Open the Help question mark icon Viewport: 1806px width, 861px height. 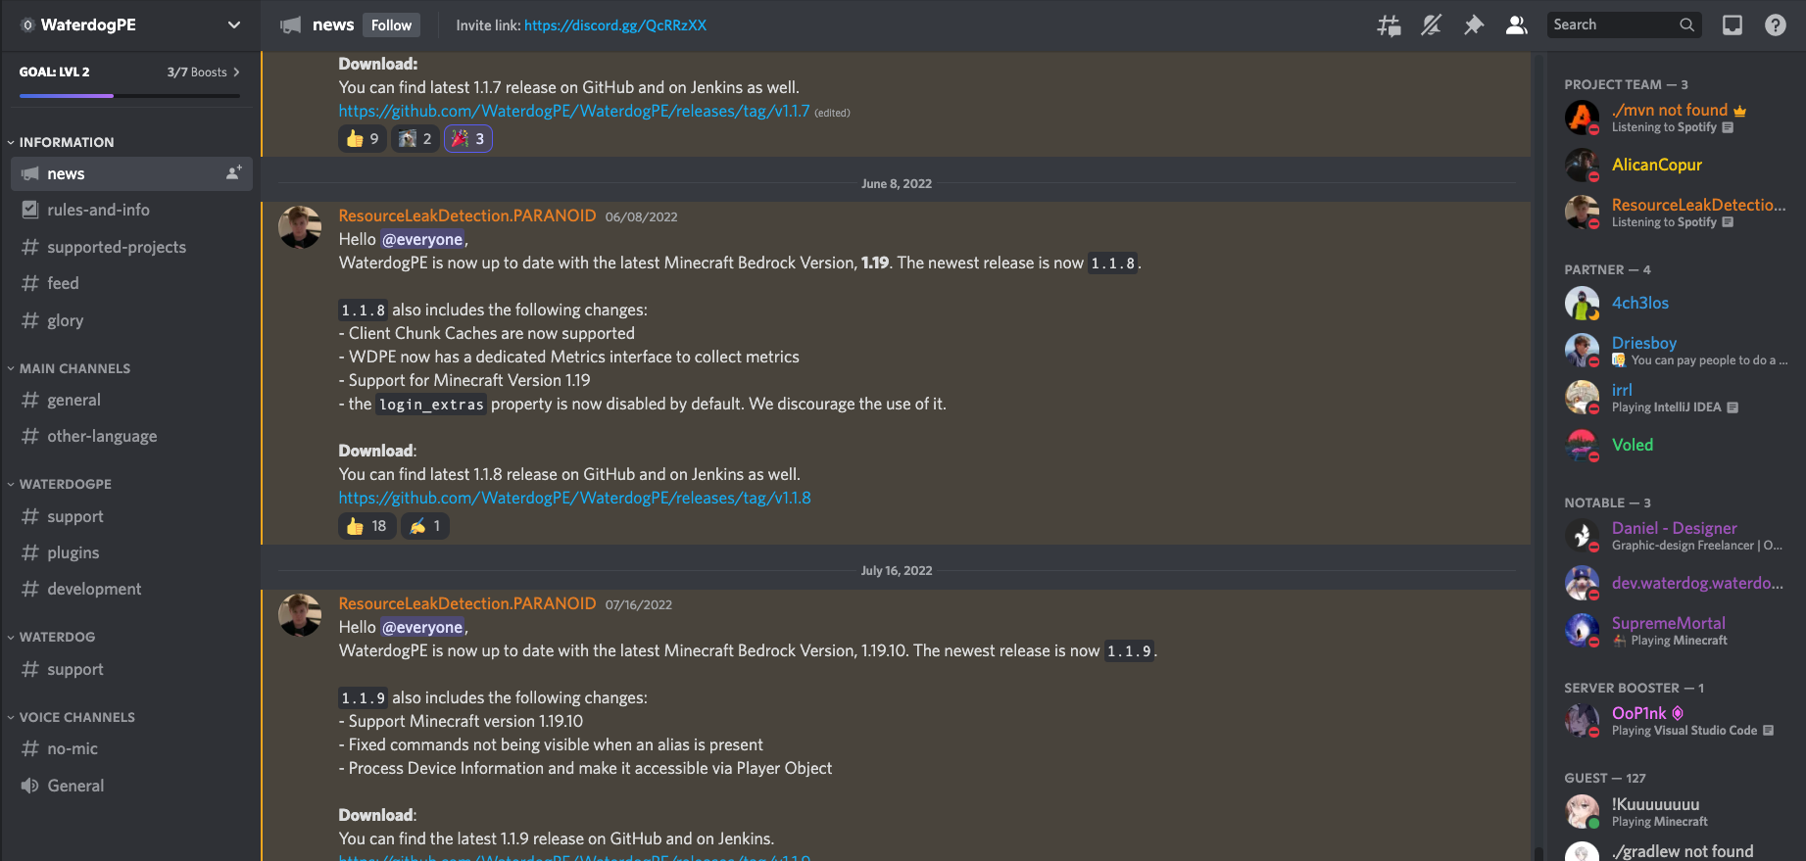pos(1775,25)
